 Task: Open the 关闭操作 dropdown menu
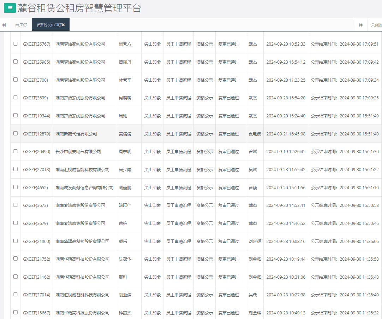pos(376,25)
